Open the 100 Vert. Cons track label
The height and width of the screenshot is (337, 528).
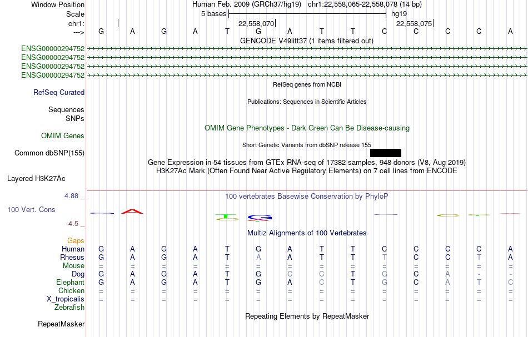click(x=31, y=209)
